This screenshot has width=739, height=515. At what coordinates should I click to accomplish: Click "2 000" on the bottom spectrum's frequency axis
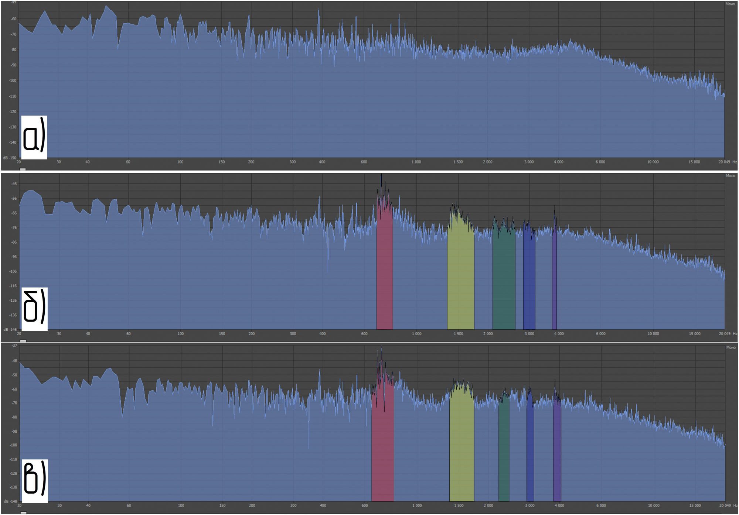click(x=488, y=505)
